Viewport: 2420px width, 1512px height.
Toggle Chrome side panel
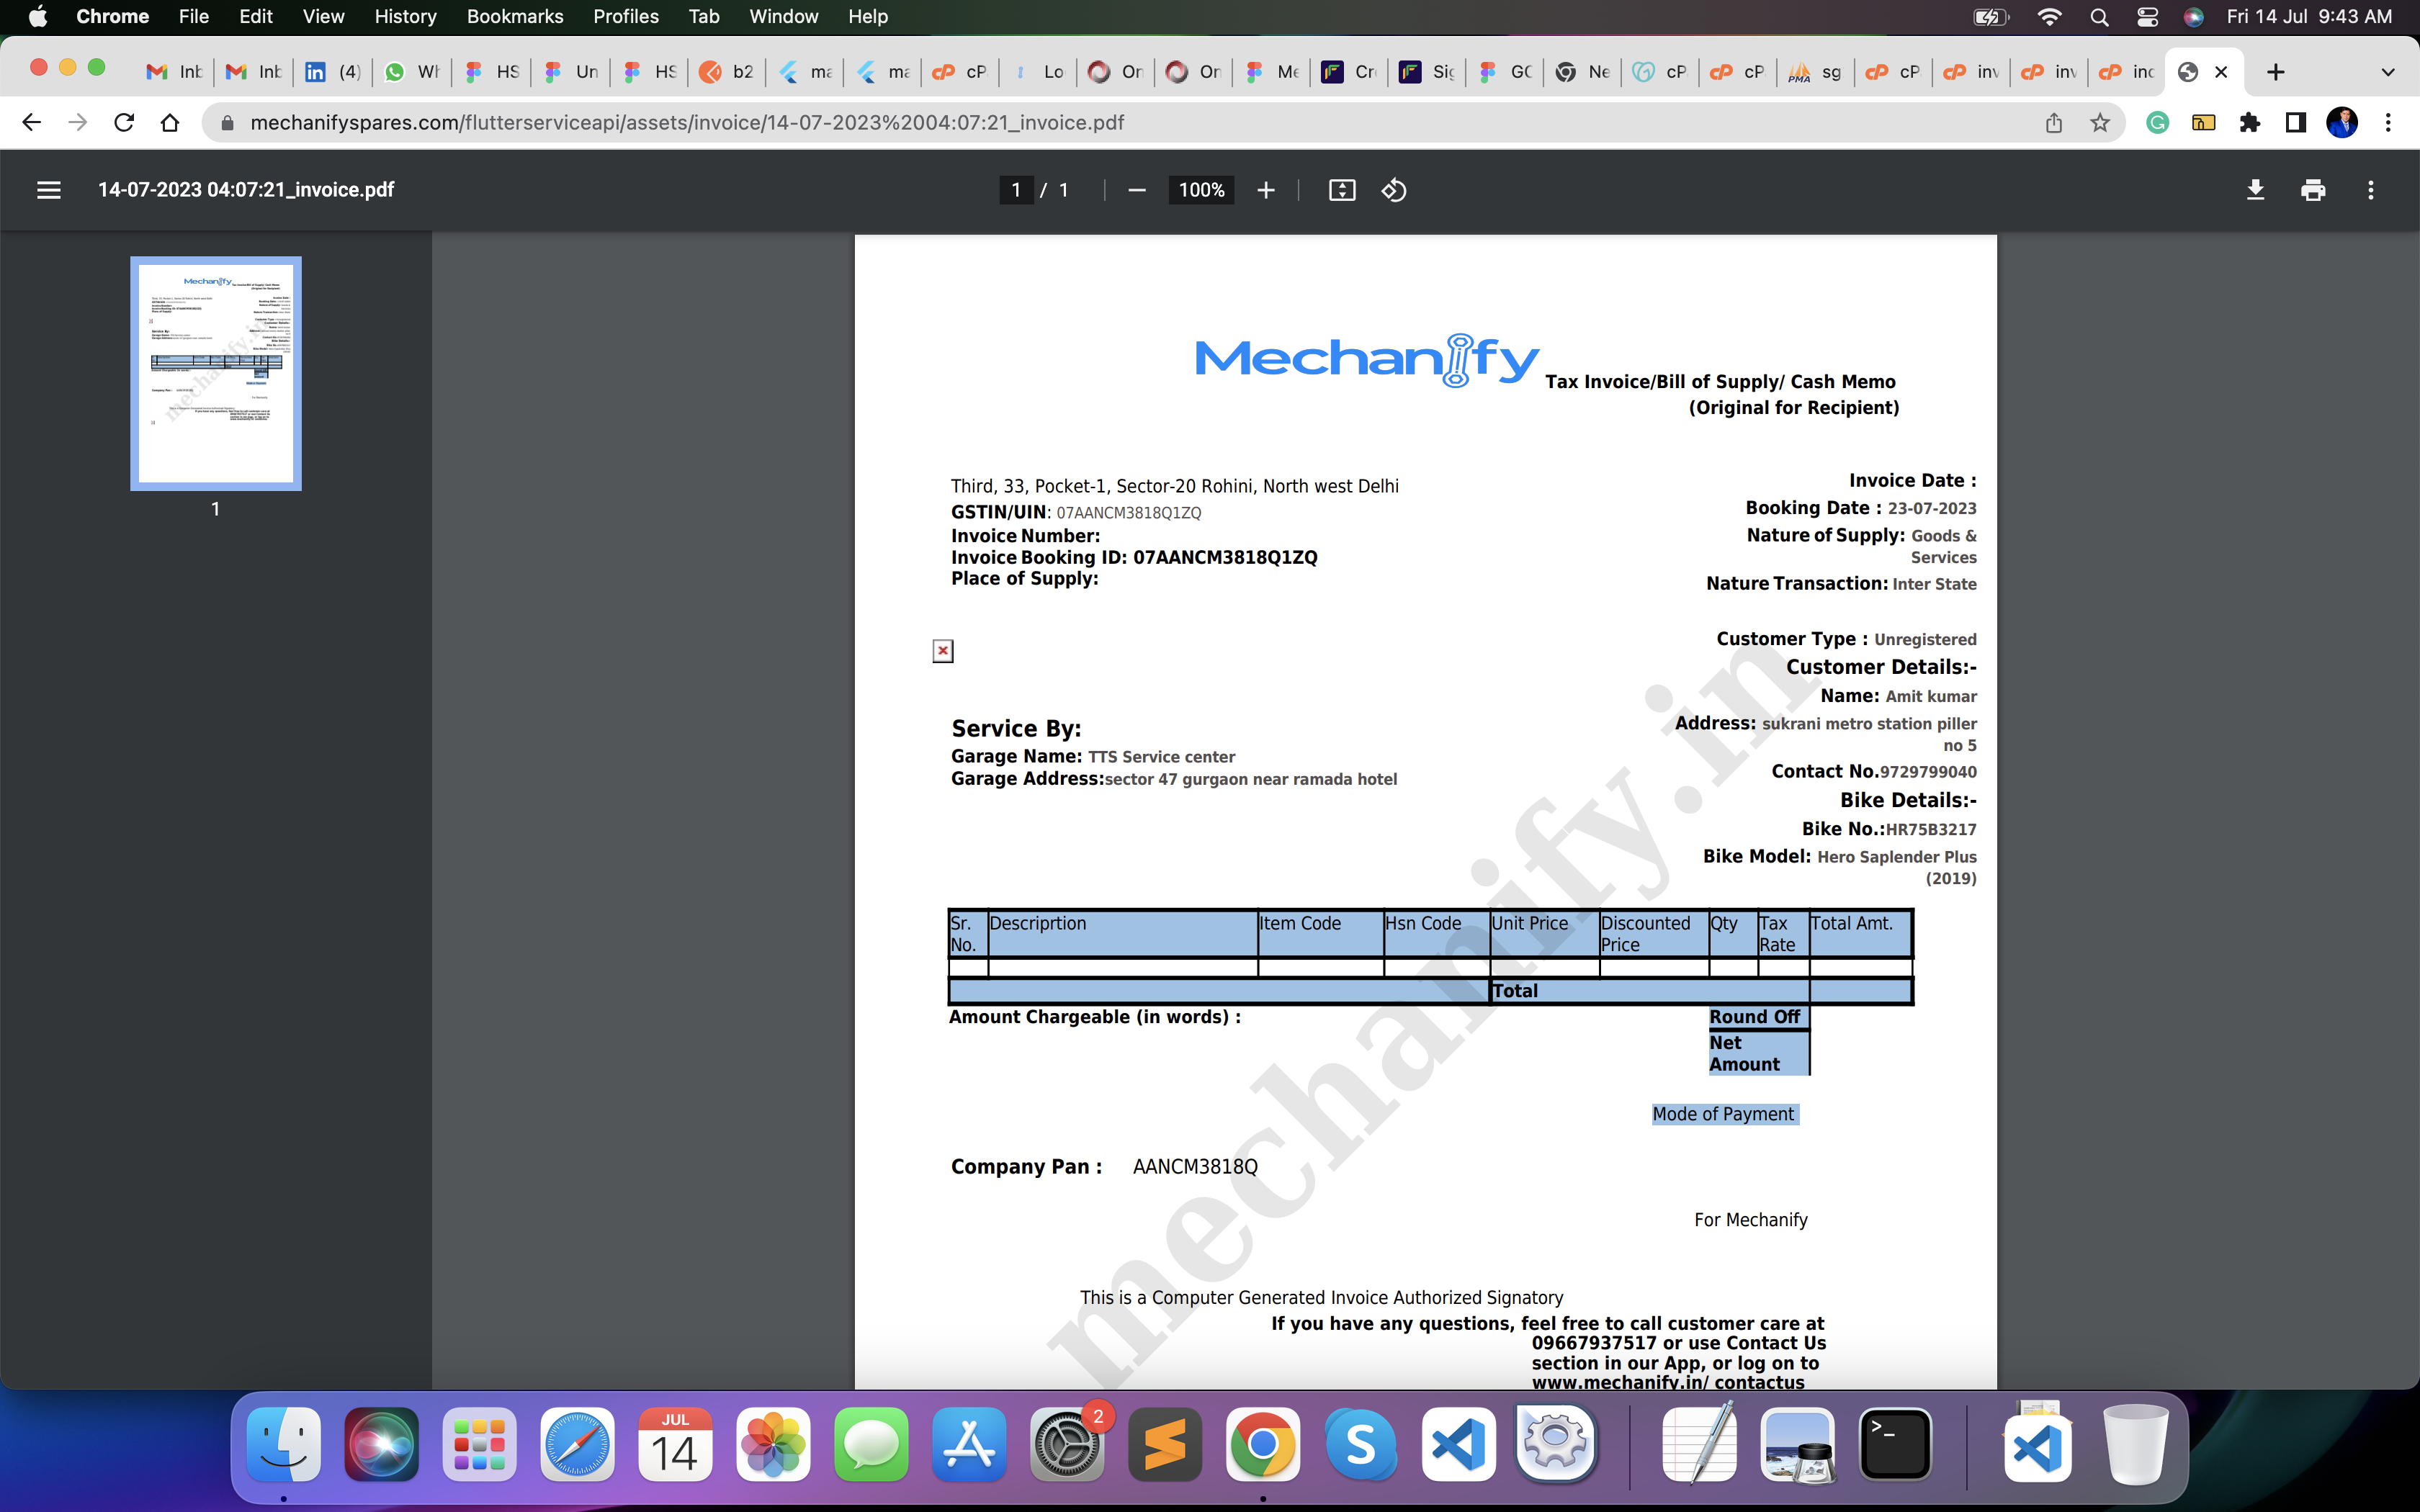(x=2296, y=123)
